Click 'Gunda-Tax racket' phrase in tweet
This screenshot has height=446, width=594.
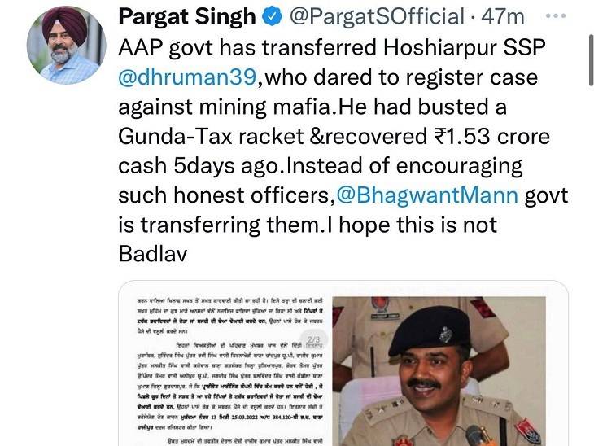point(211,137)
